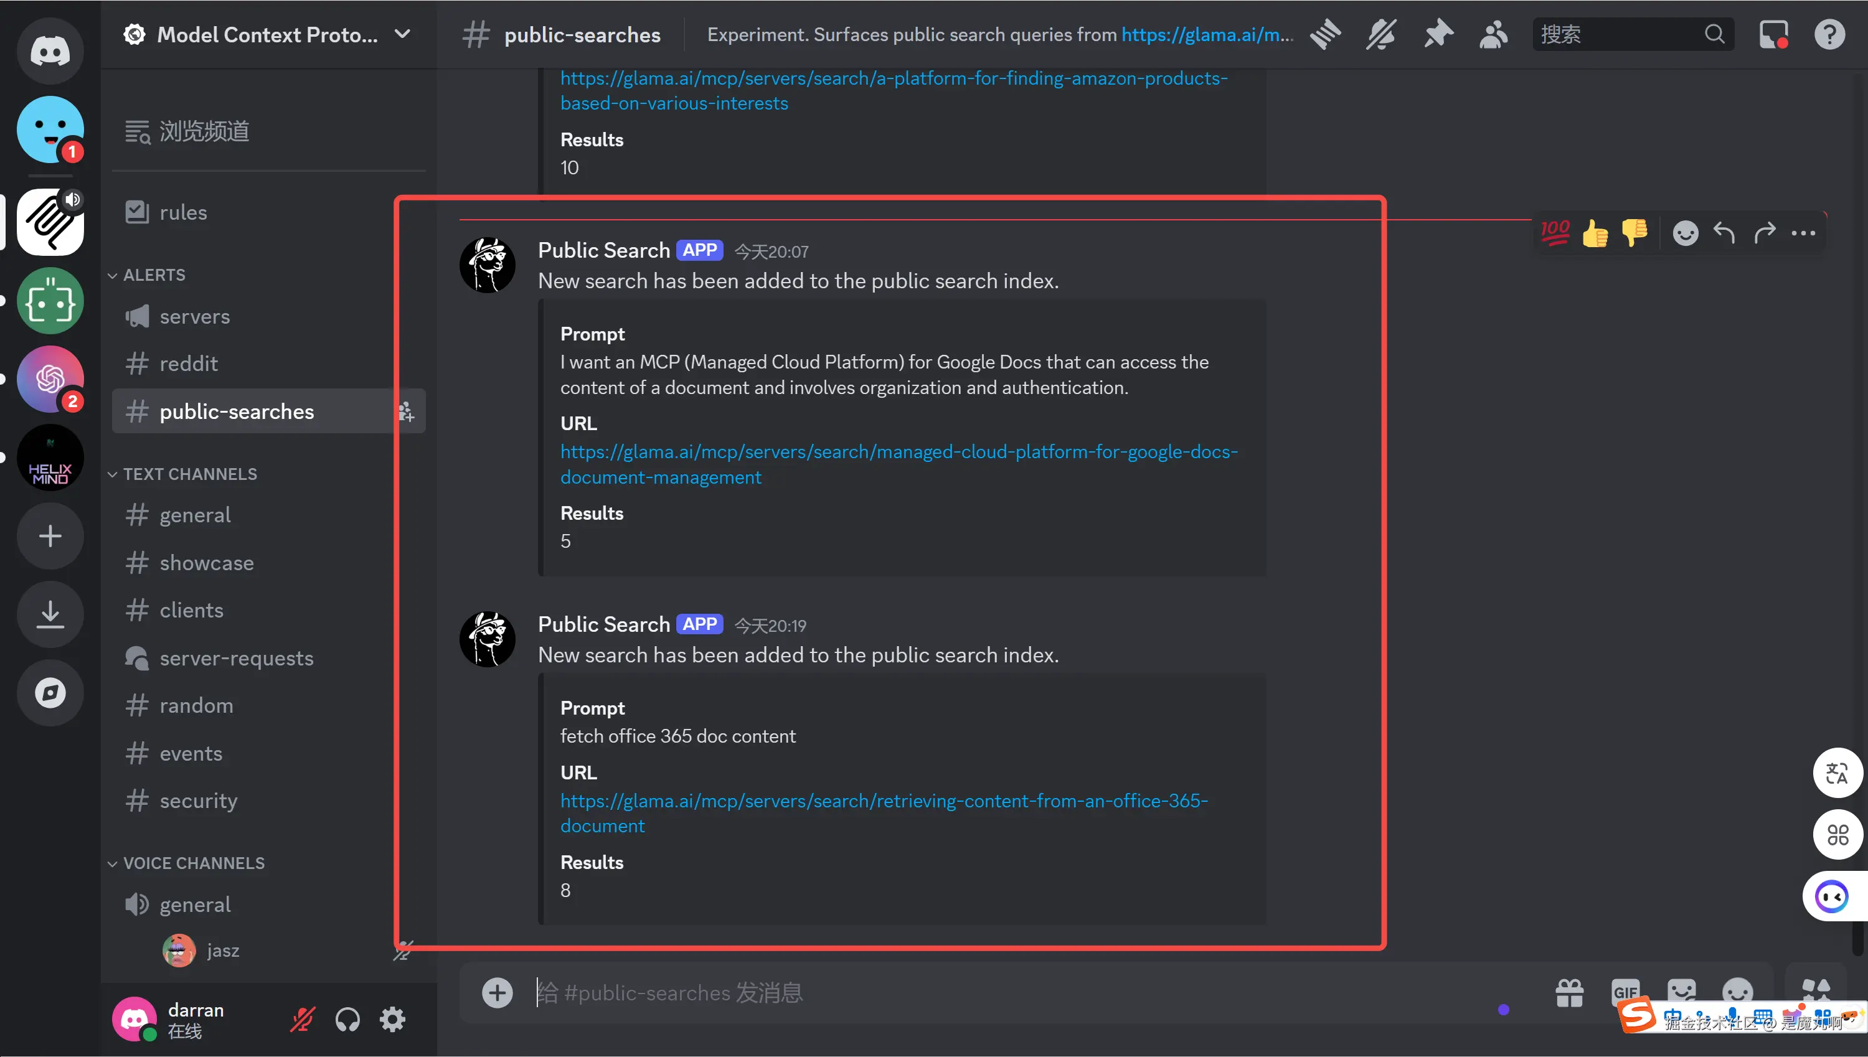React with the 100 emoji
This screenshot has width=1868, height=1057.
coord(1555,233)
